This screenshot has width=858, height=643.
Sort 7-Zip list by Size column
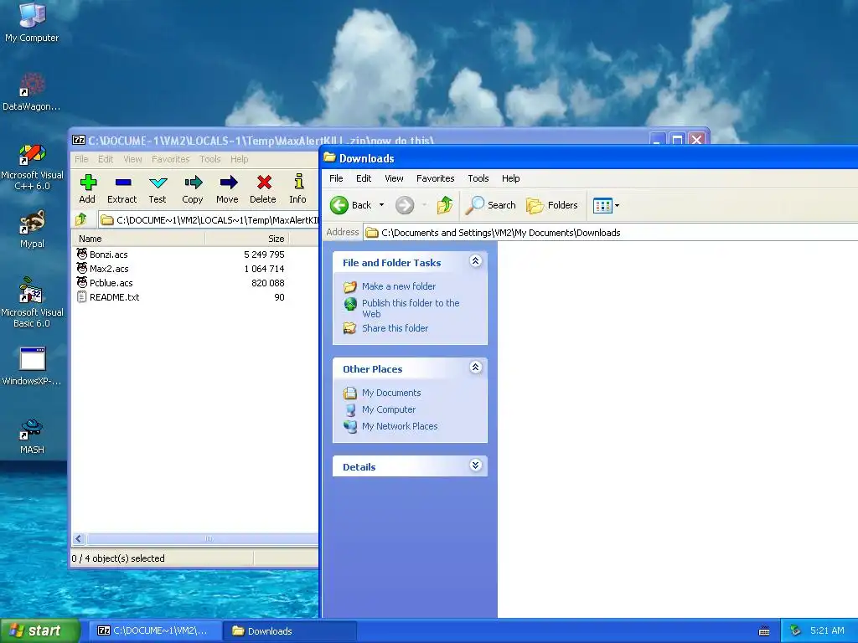247,239
